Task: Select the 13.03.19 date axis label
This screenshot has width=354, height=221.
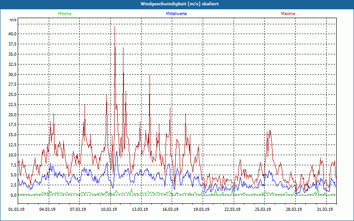Action: coord(140,210)
